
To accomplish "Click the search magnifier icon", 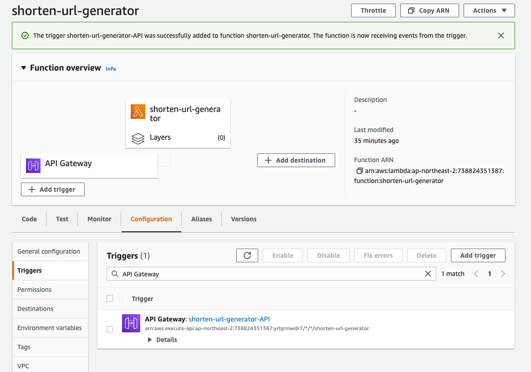I will click(115, 274).
